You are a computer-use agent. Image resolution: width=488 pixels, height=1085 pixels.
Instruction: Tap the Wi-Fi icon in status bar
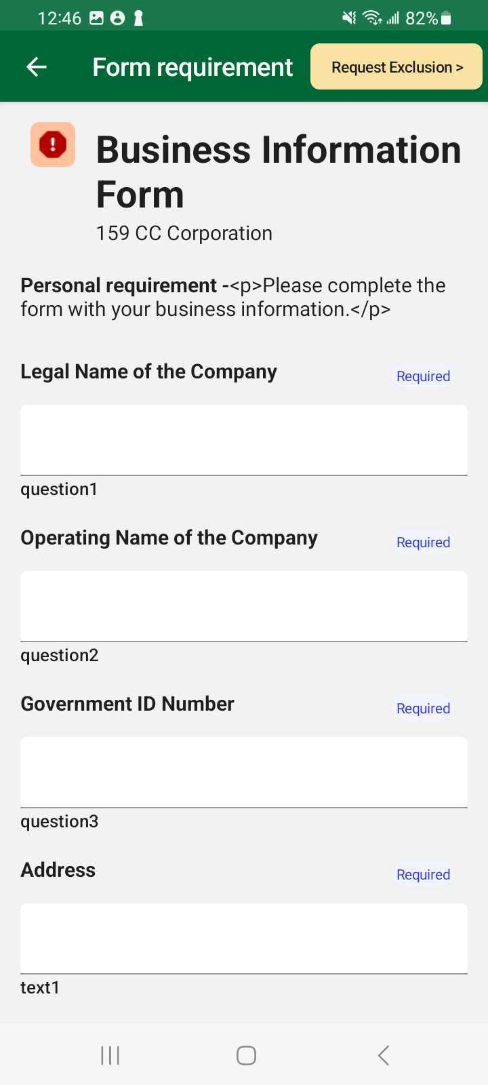[x=372, y=18]
